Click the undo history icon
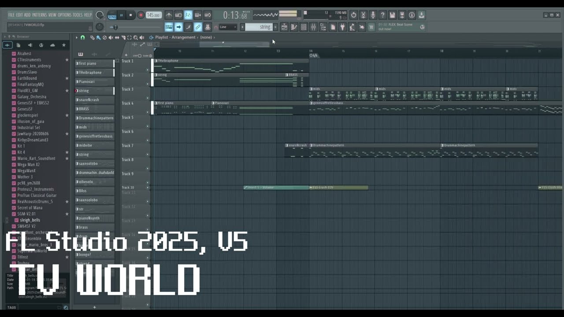Viewport: 564px width, 317px height. [x=353, y=15]
